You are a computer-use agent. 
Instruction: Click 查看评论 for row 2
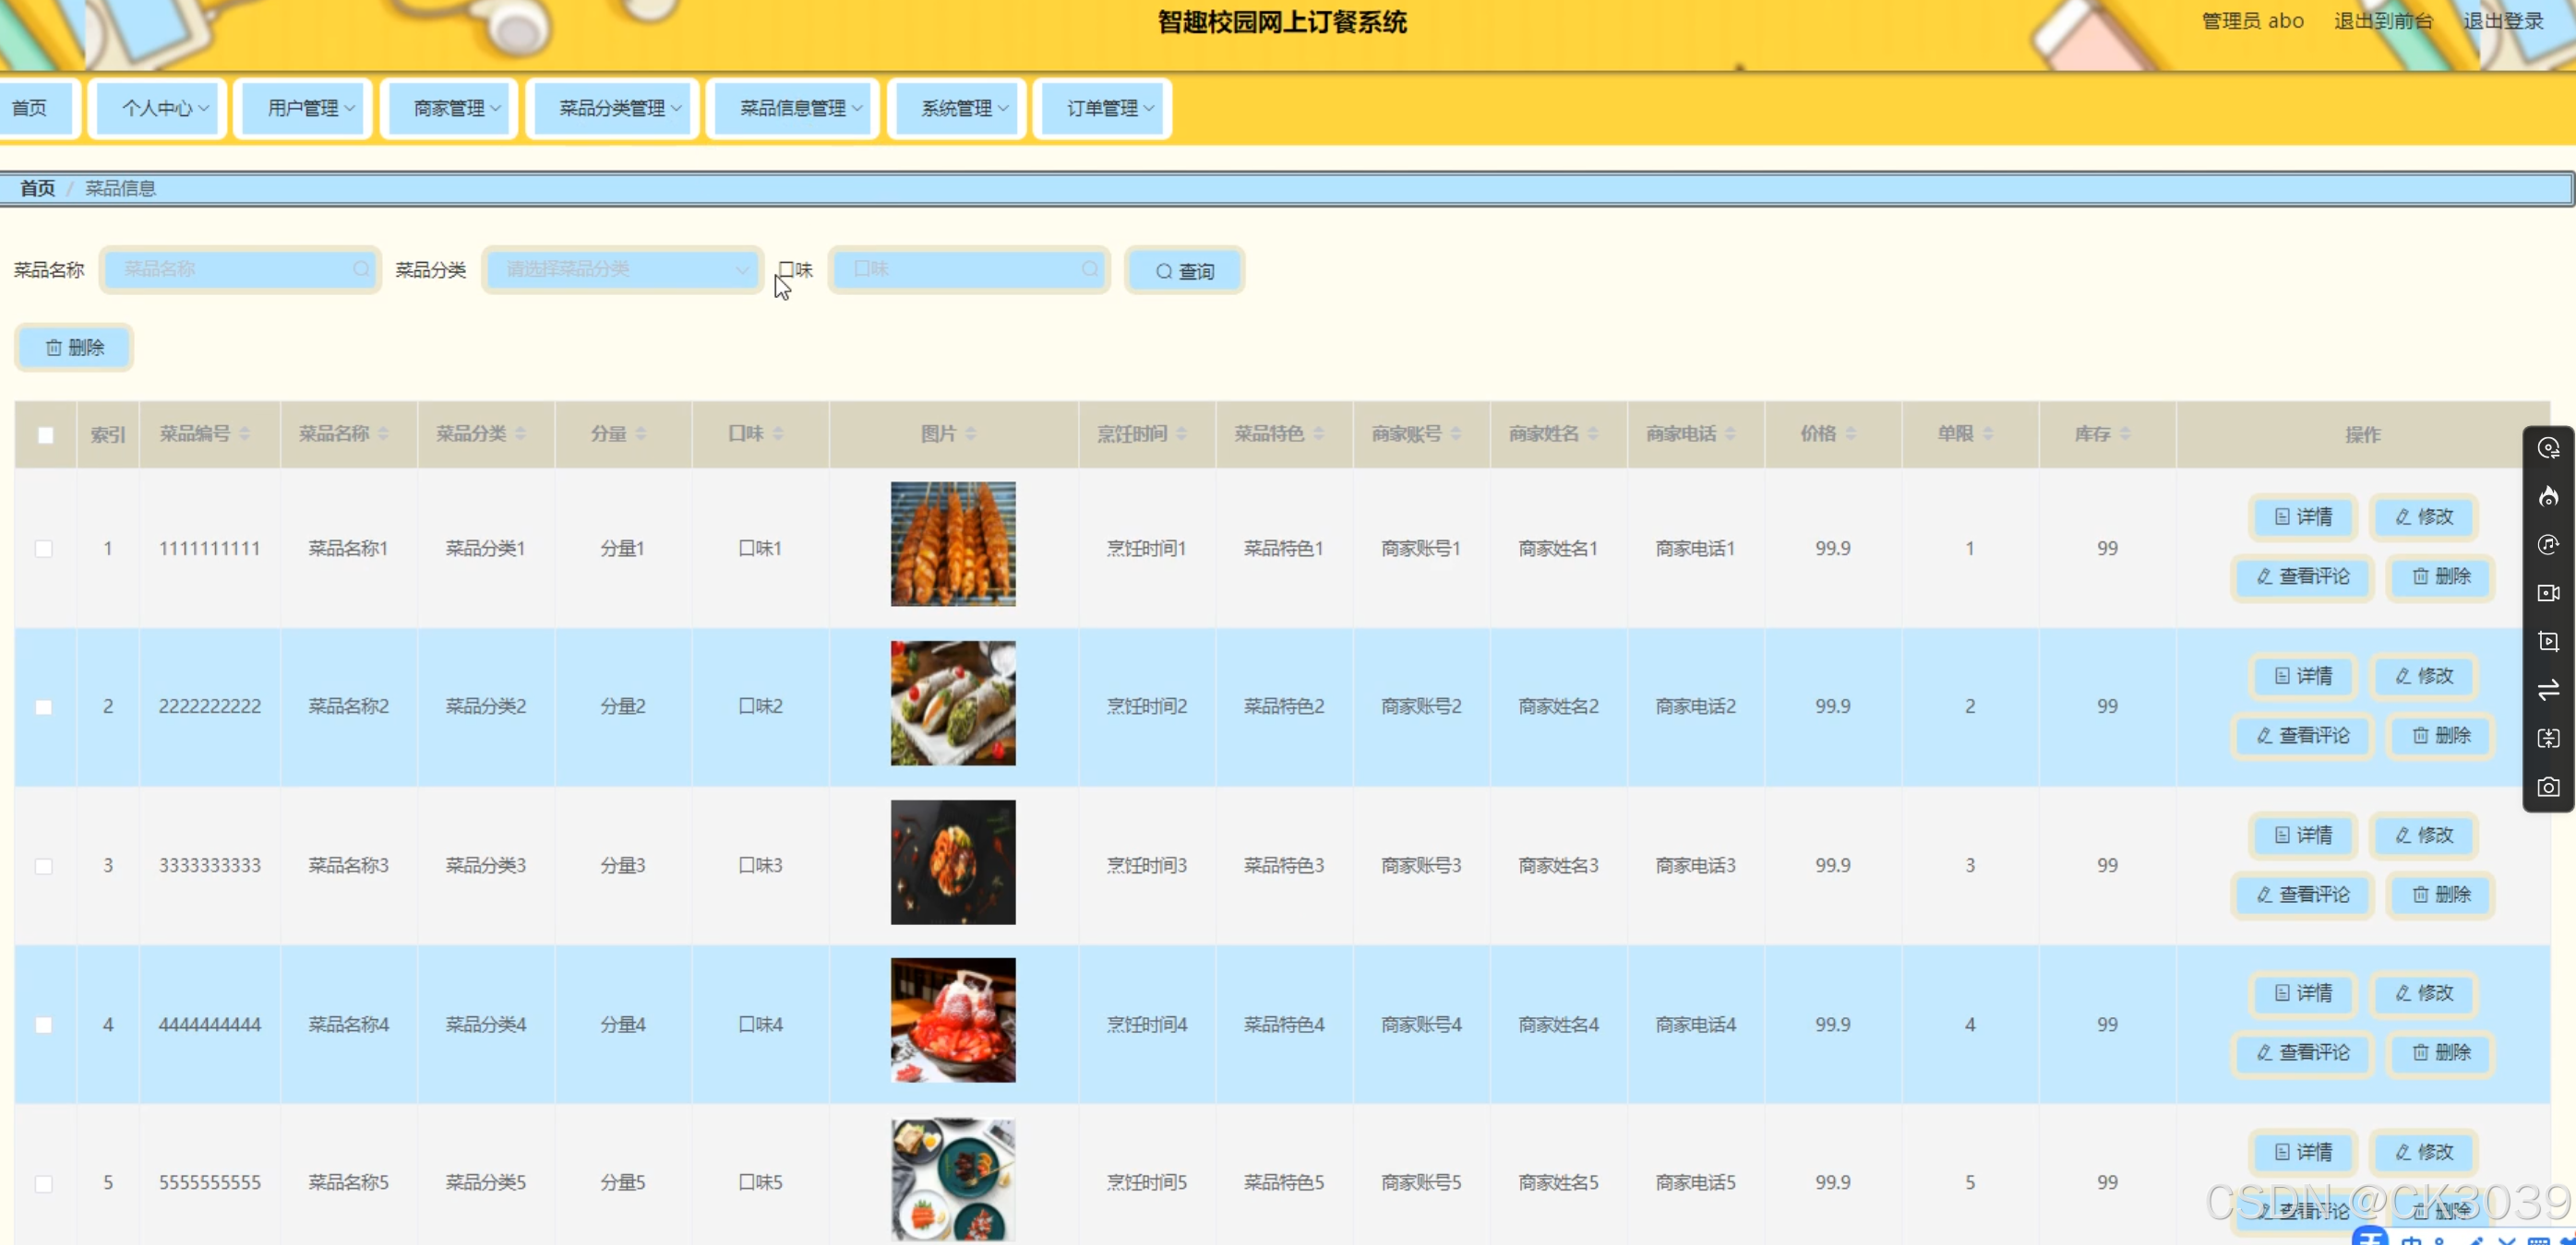pos(2302,735)
